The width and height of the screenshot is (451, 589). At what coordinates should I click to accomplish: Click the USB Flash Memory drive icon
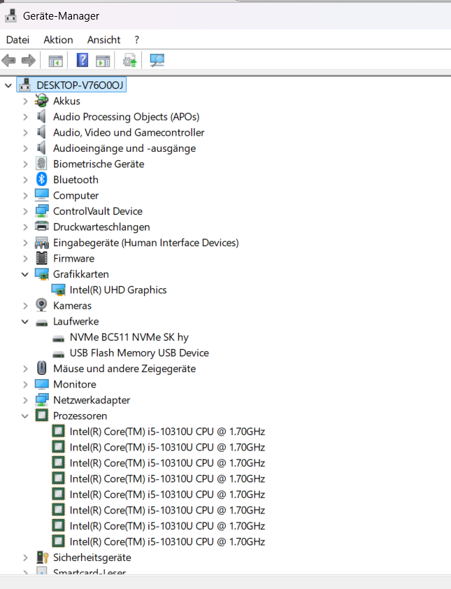[x=58, y=354]
